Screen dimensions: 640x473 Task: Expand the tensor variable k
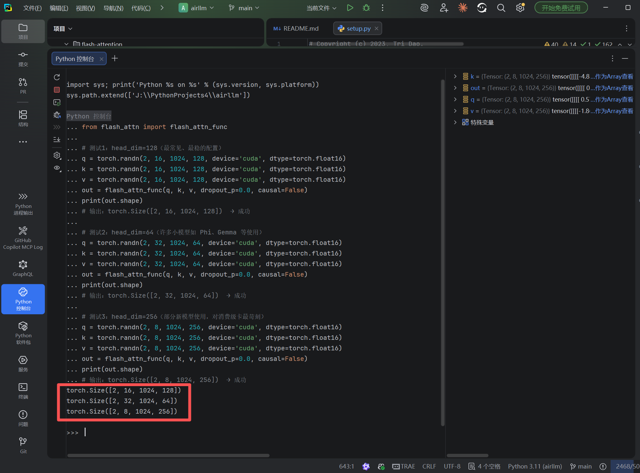[x=455, y=76]
